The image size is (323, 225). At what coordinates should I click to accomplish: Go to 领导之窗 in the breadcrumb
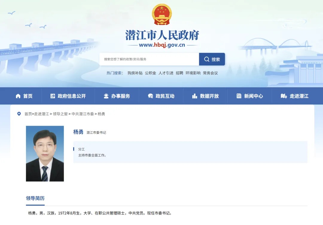(60, 114)
